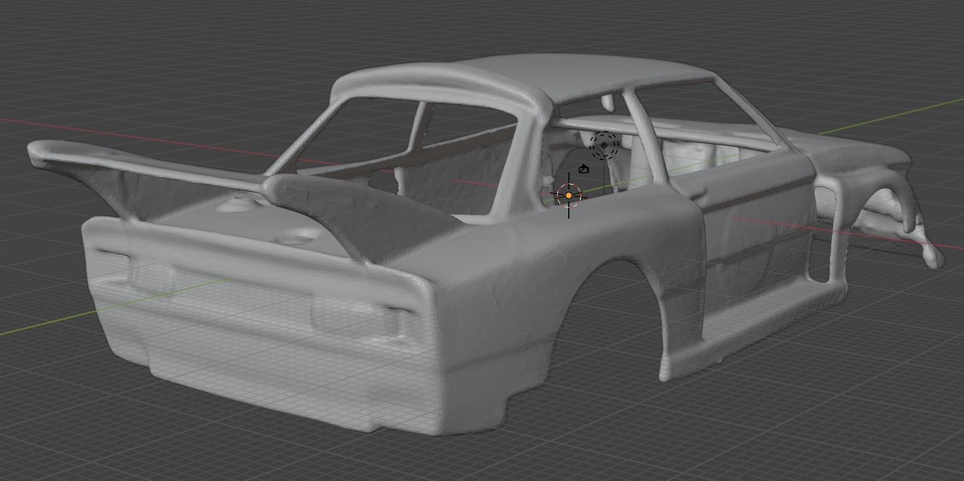
Task: Click the right tail light recess
Action: click(x=357, y=315)
